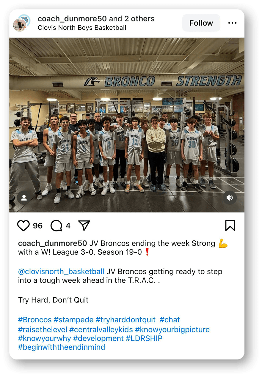Open the #LDRSHIP hashtag

[144, 338]
